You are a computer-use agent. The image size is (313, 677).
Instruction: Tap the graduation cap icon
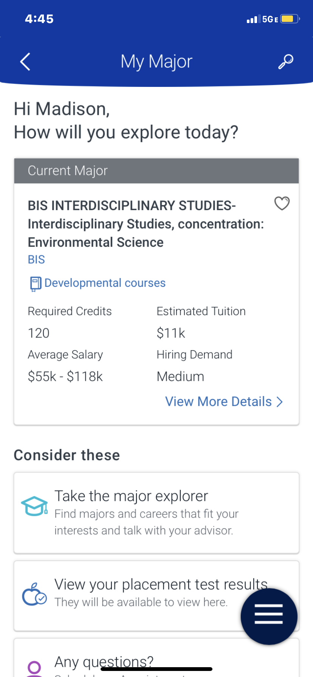[34, 506]
